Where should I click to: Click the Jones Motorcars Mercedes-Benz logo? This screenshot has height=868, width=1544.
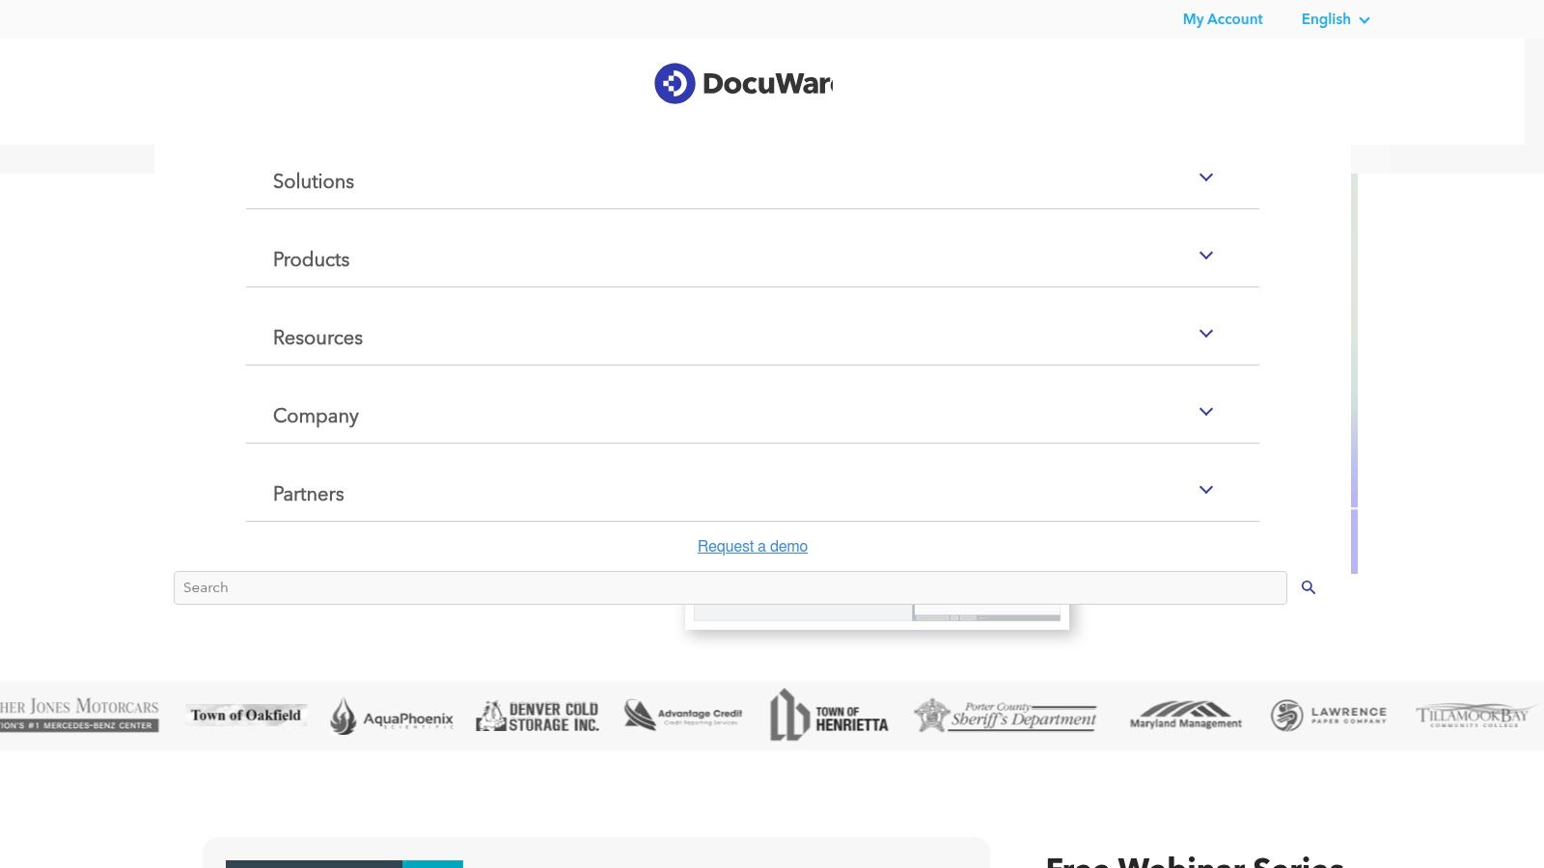point(79,715)
